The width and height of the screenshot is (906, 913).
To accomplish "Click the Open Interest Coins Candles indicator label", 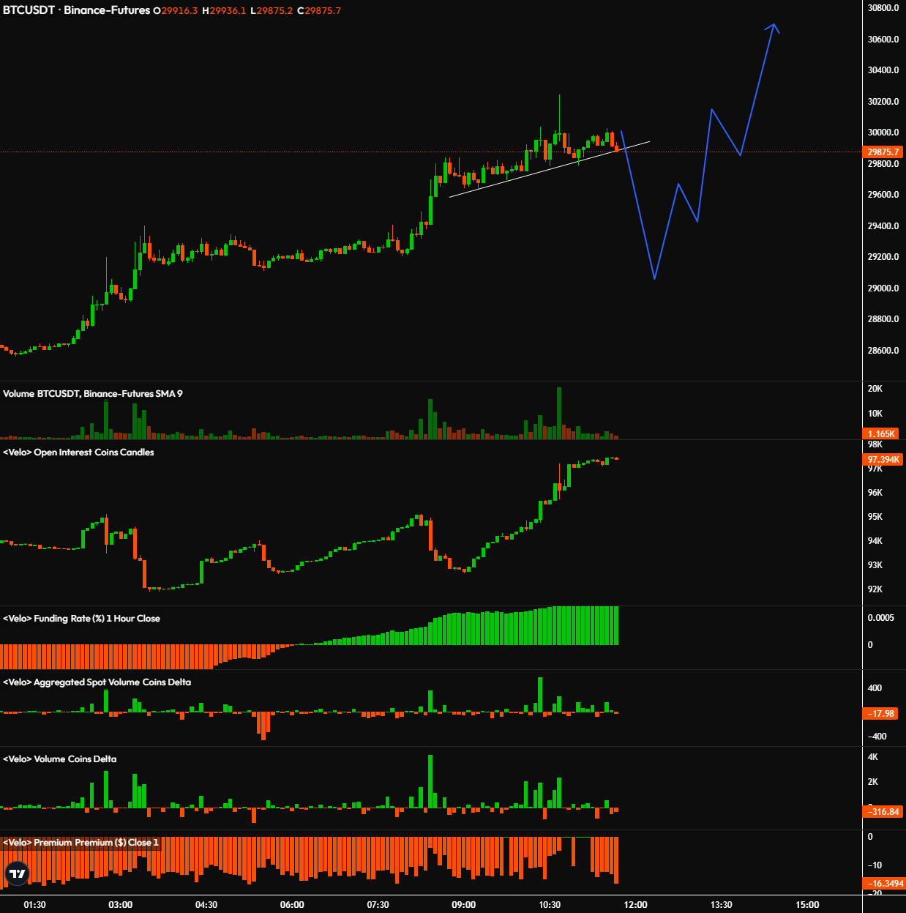I will click(79, 452).
